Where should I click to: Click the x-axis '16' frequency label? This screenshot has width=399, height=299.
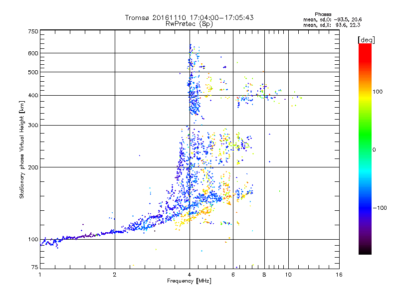point(339,275)
